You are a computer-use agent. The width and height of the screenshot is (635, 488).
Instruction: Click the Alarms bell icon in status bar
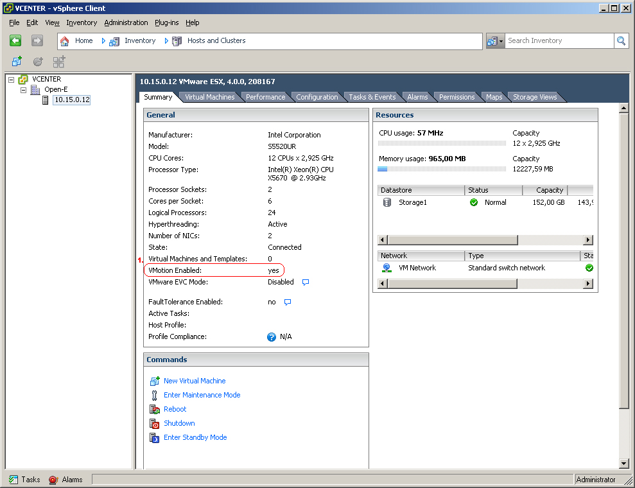(53, 480)
